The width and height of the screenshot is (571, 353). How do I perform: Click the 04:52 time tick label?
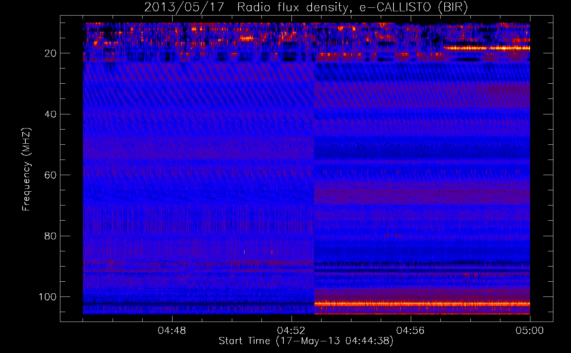click(291, 331)
